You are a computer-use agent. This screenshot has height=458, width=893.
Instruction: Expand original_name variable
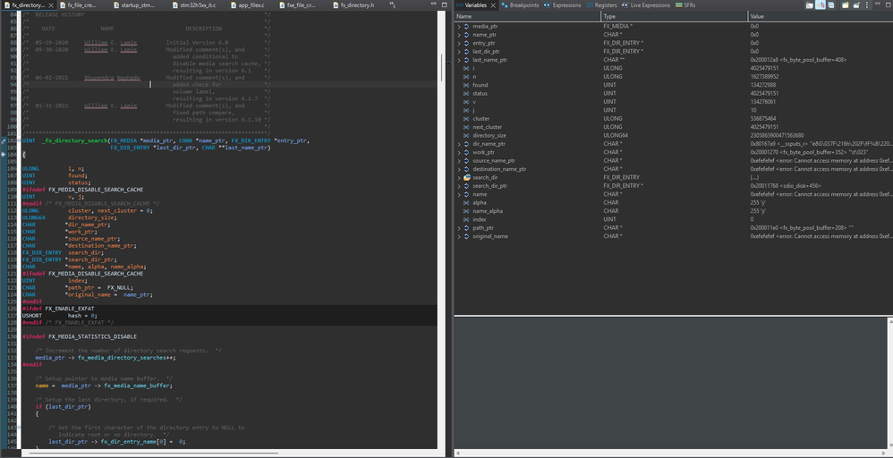[x=459, y=236]
